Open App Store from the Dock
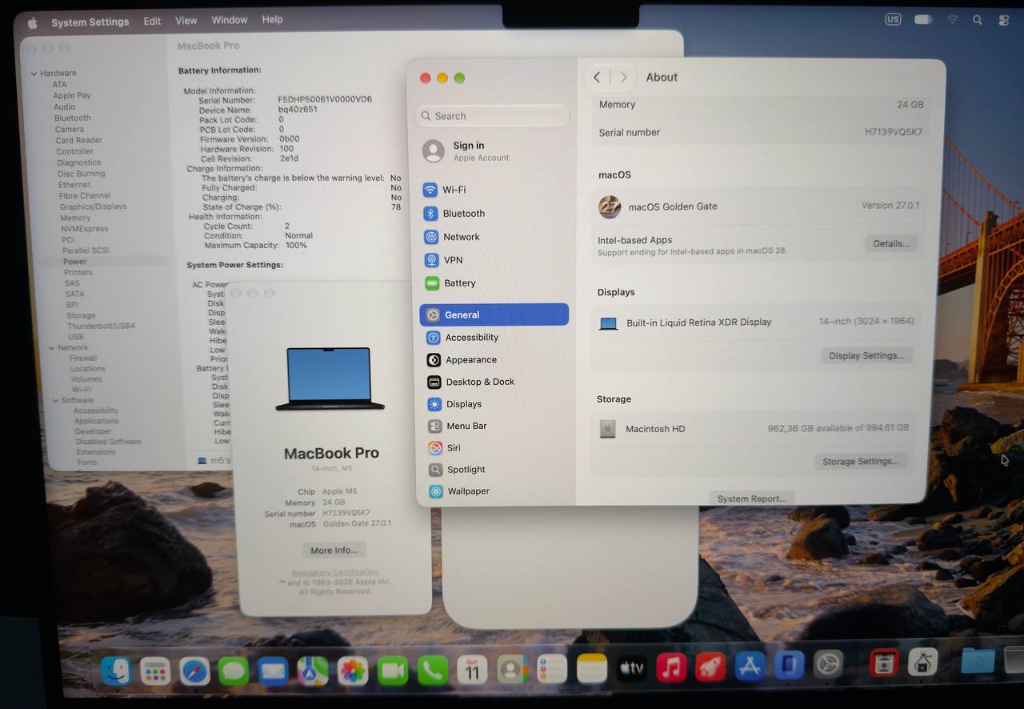 (x=750, y=666)
